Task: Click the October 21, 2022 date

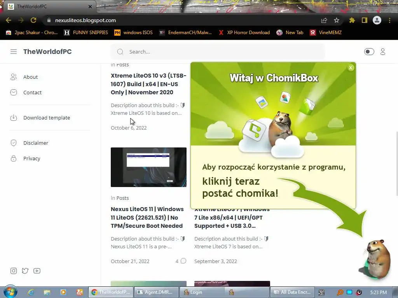Action: point(130,261)
